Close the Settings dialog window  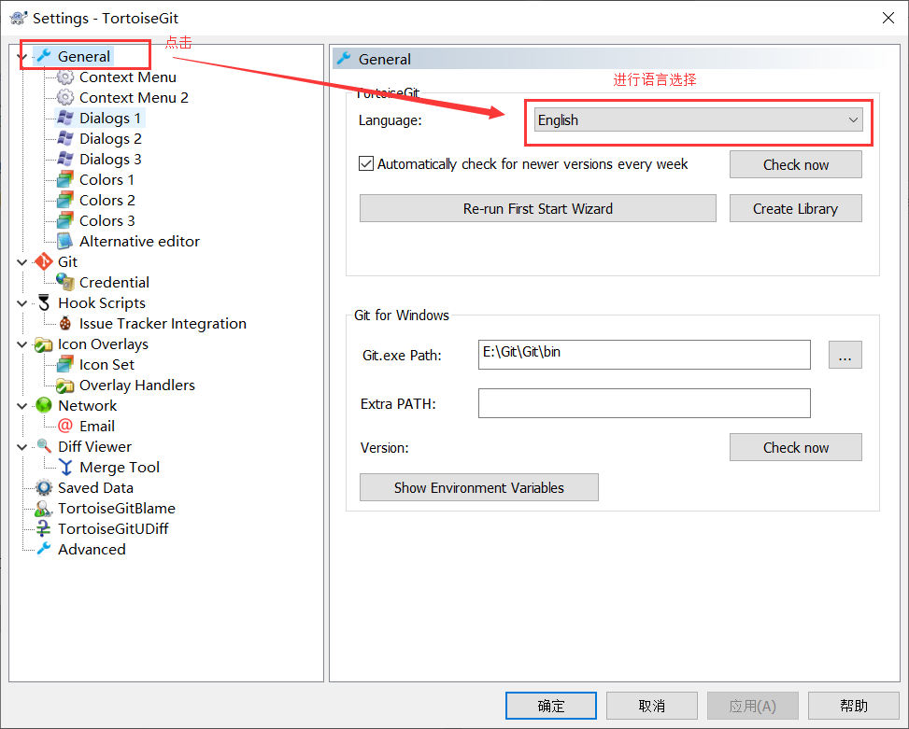click(888, 18)
